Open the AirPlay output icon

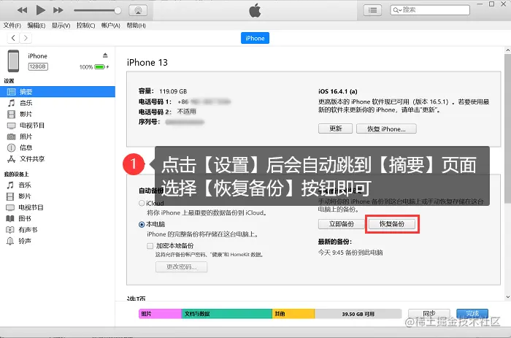[138, 10]
